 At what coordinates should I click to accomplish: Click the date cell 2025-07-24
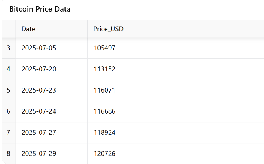coord(52,111)
